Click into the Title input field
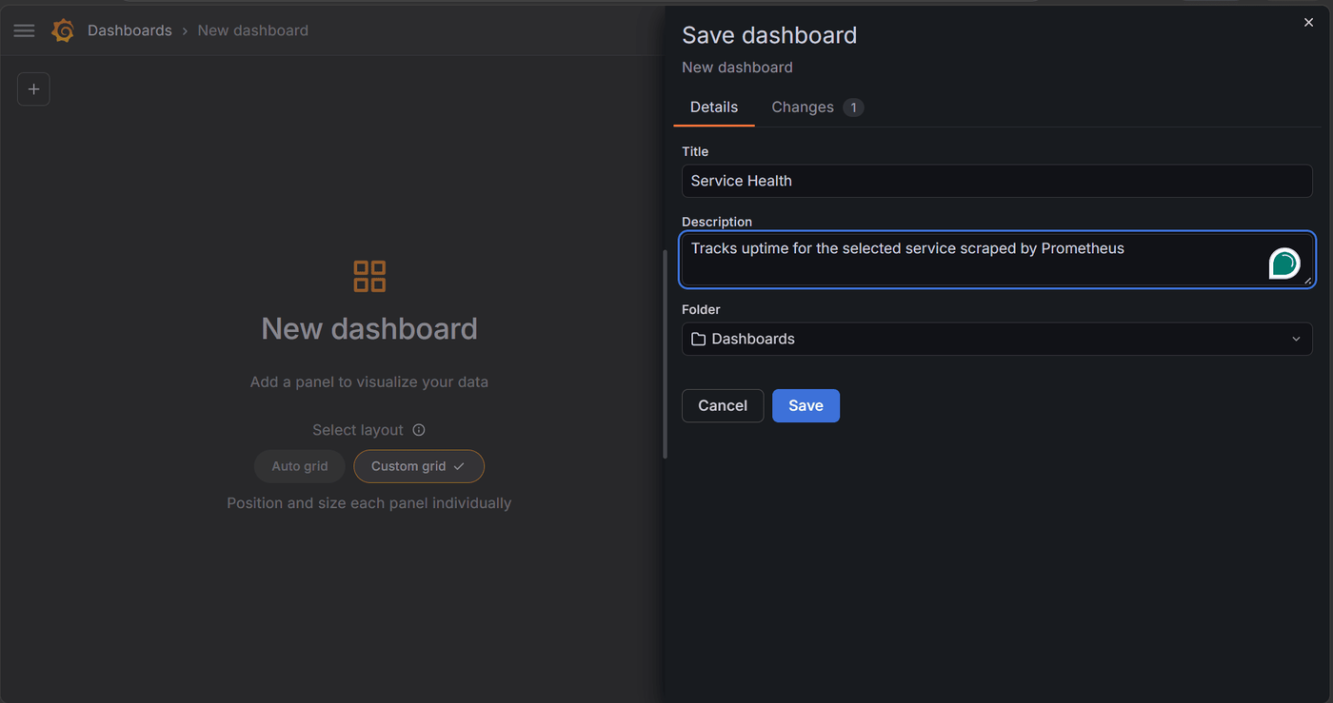This screenshot has height=703, width=1333. coord(997,181)
